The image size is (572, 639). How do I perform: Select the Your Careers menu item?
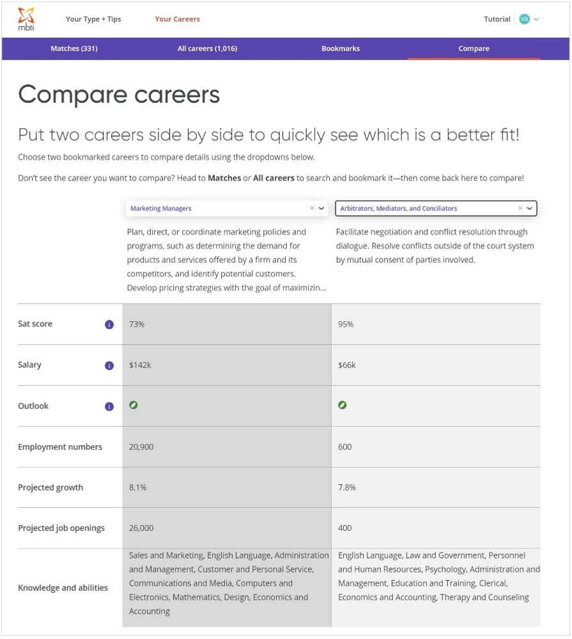click(x=177, y=19)
